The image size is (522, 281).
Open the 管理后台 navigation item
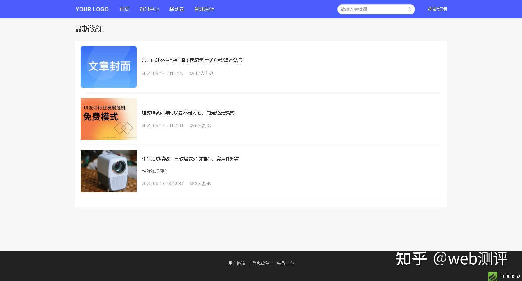tap(204, 9)
